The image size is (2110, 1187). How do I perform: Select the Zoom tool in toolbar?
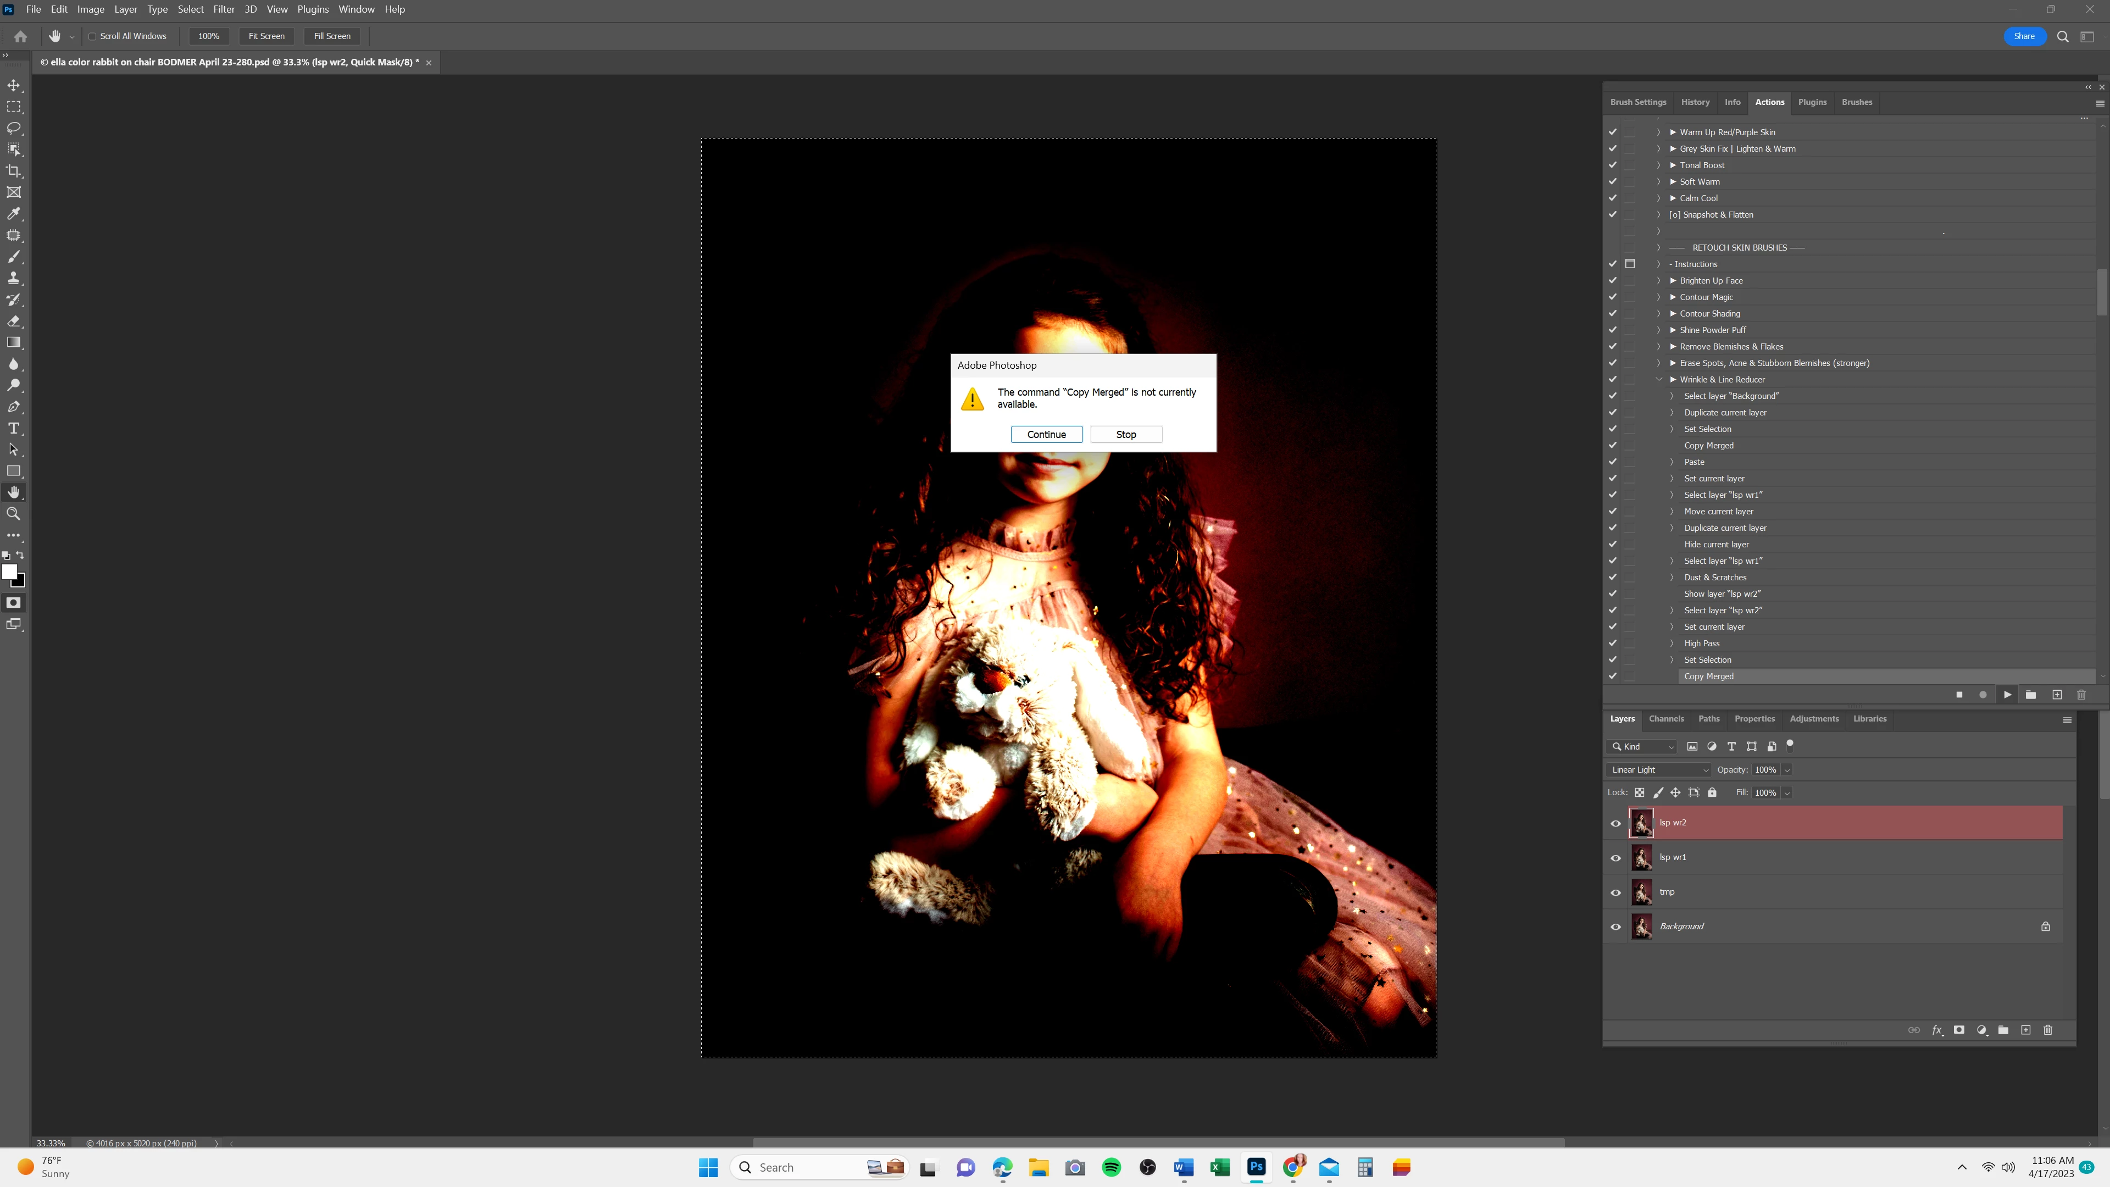point(14,514)
